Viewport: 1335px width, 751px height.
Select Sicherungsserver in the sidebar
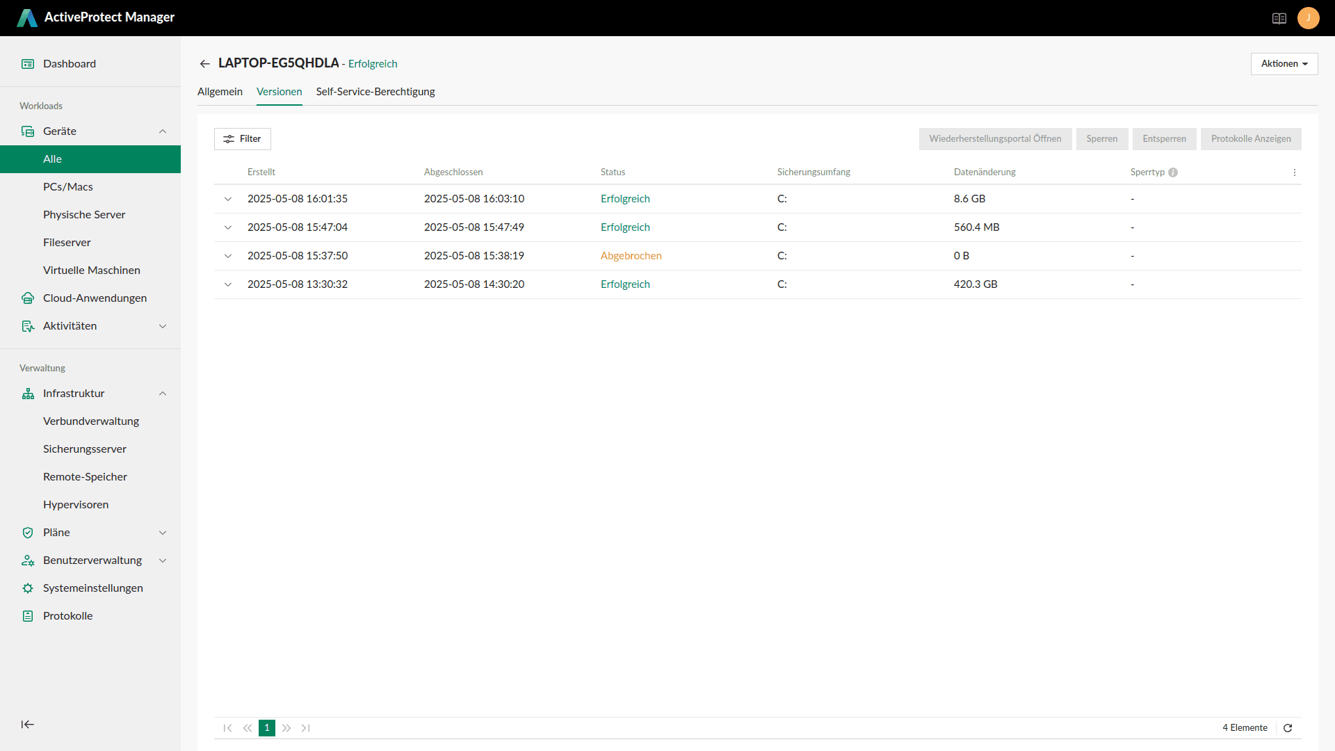(x=85, y=449)
